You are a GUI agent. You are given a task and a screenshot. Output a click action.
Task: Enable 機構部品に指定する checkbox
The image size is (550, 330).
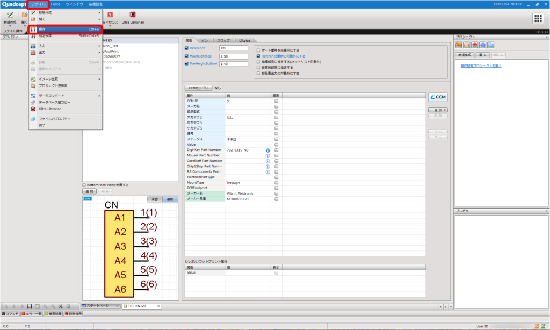coord(258,62)
